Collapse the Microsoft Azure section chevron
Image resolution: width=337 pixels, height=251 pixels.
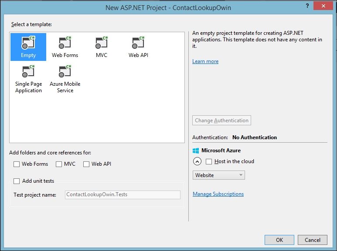pyautogui.click(x=197, y=161)
